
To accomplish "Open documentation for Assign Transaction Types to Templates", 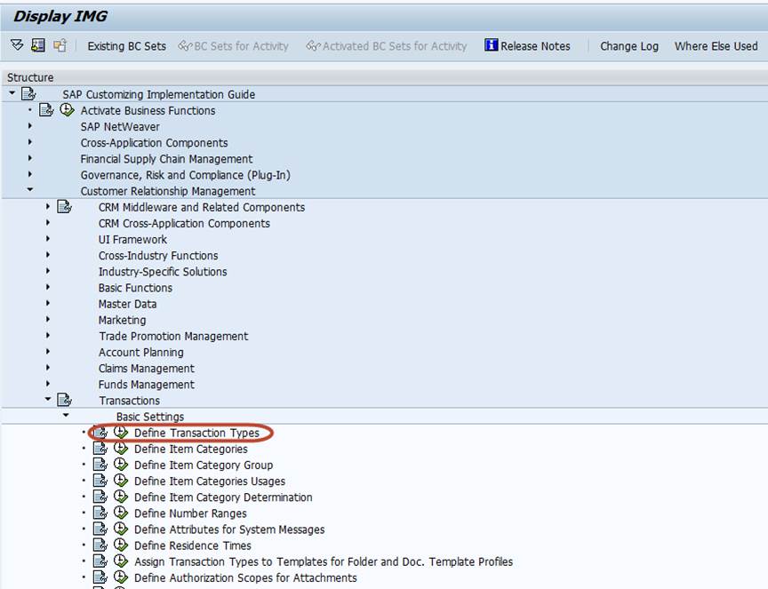I will pyautogui.click(x=100, y=561).
